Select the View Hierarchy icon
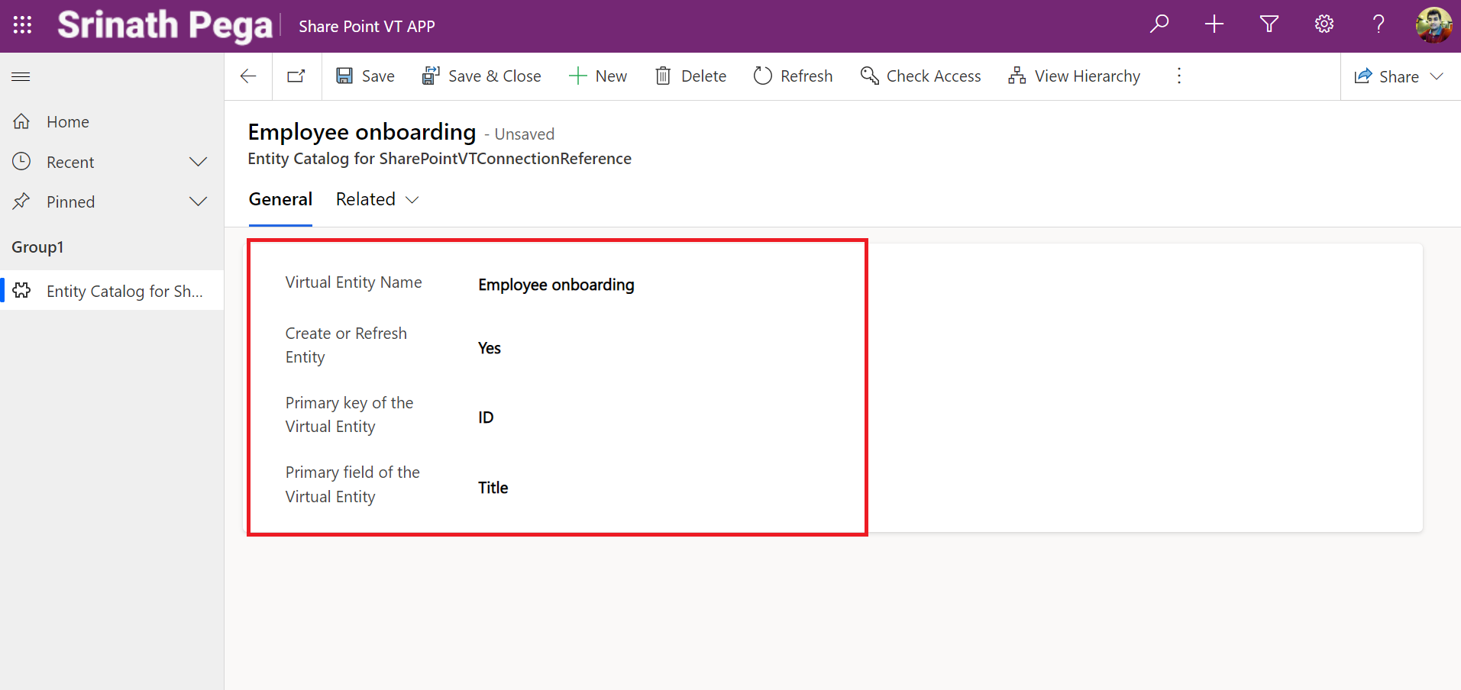 coord(1017,76)
